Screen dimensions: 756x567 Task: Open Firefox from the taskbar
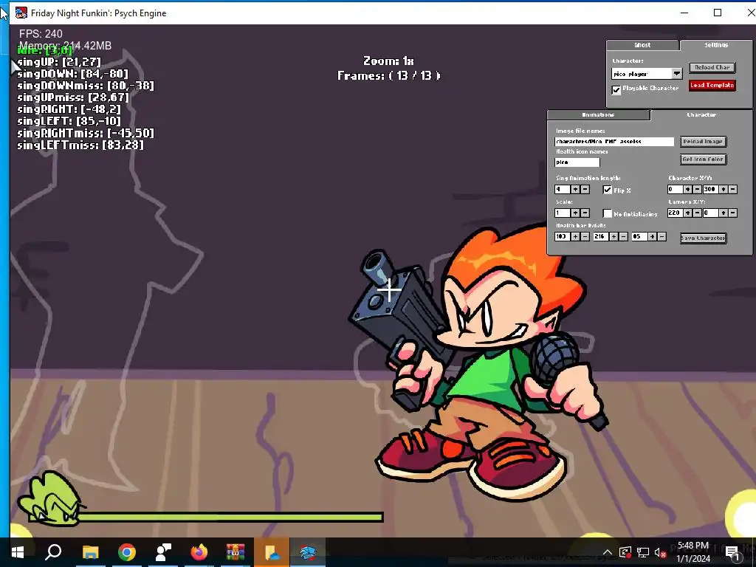tap(199, 552)
